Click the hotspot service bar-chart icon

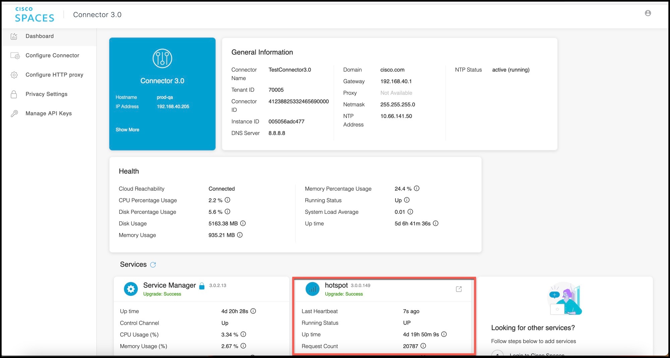coord(312,289)
